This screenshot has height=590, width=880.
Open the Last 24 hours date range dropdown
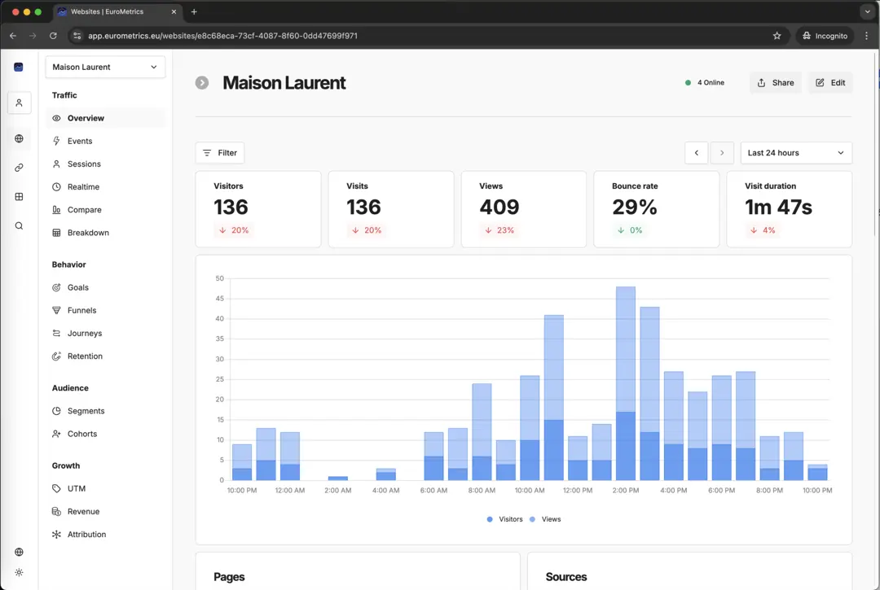[796, 153]
